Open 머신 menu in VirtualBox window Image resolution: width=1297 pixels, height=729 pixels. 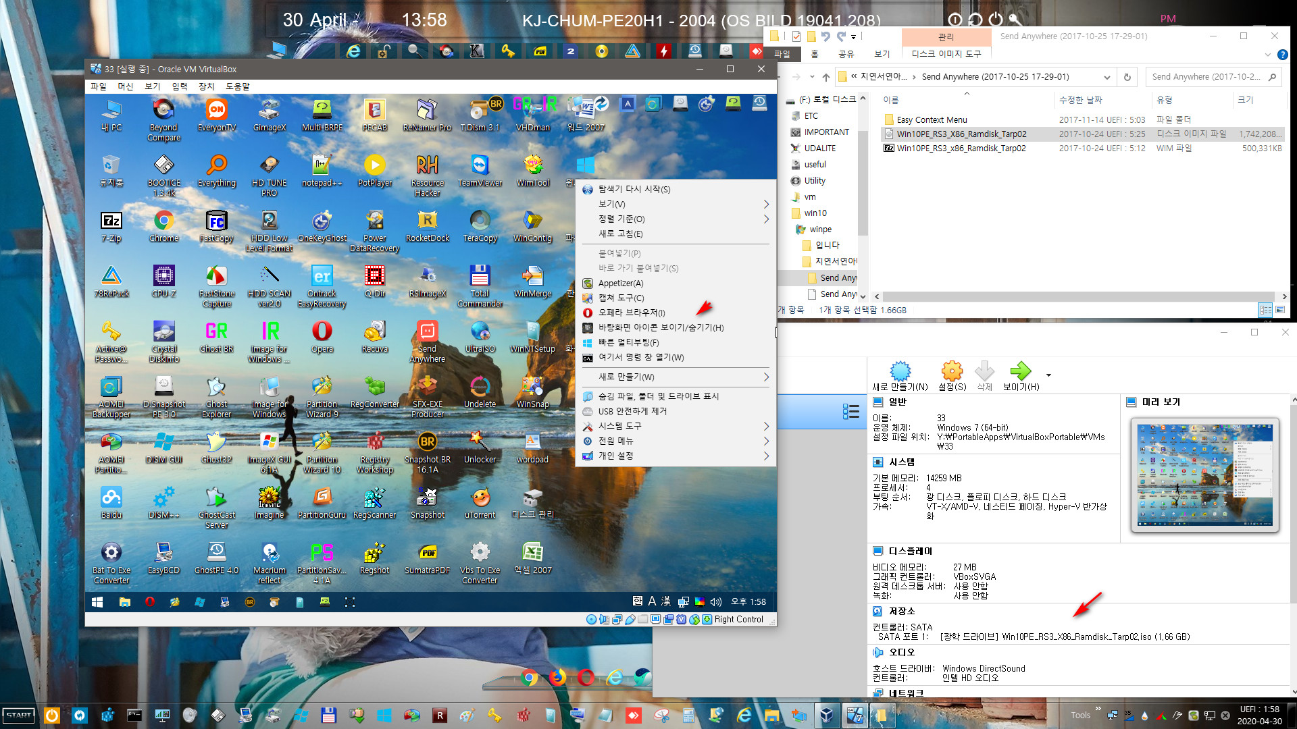(126, 86)
